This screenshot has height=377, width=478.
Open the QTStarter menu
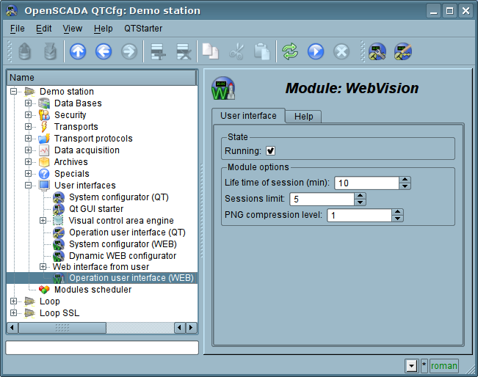(143, 29)
